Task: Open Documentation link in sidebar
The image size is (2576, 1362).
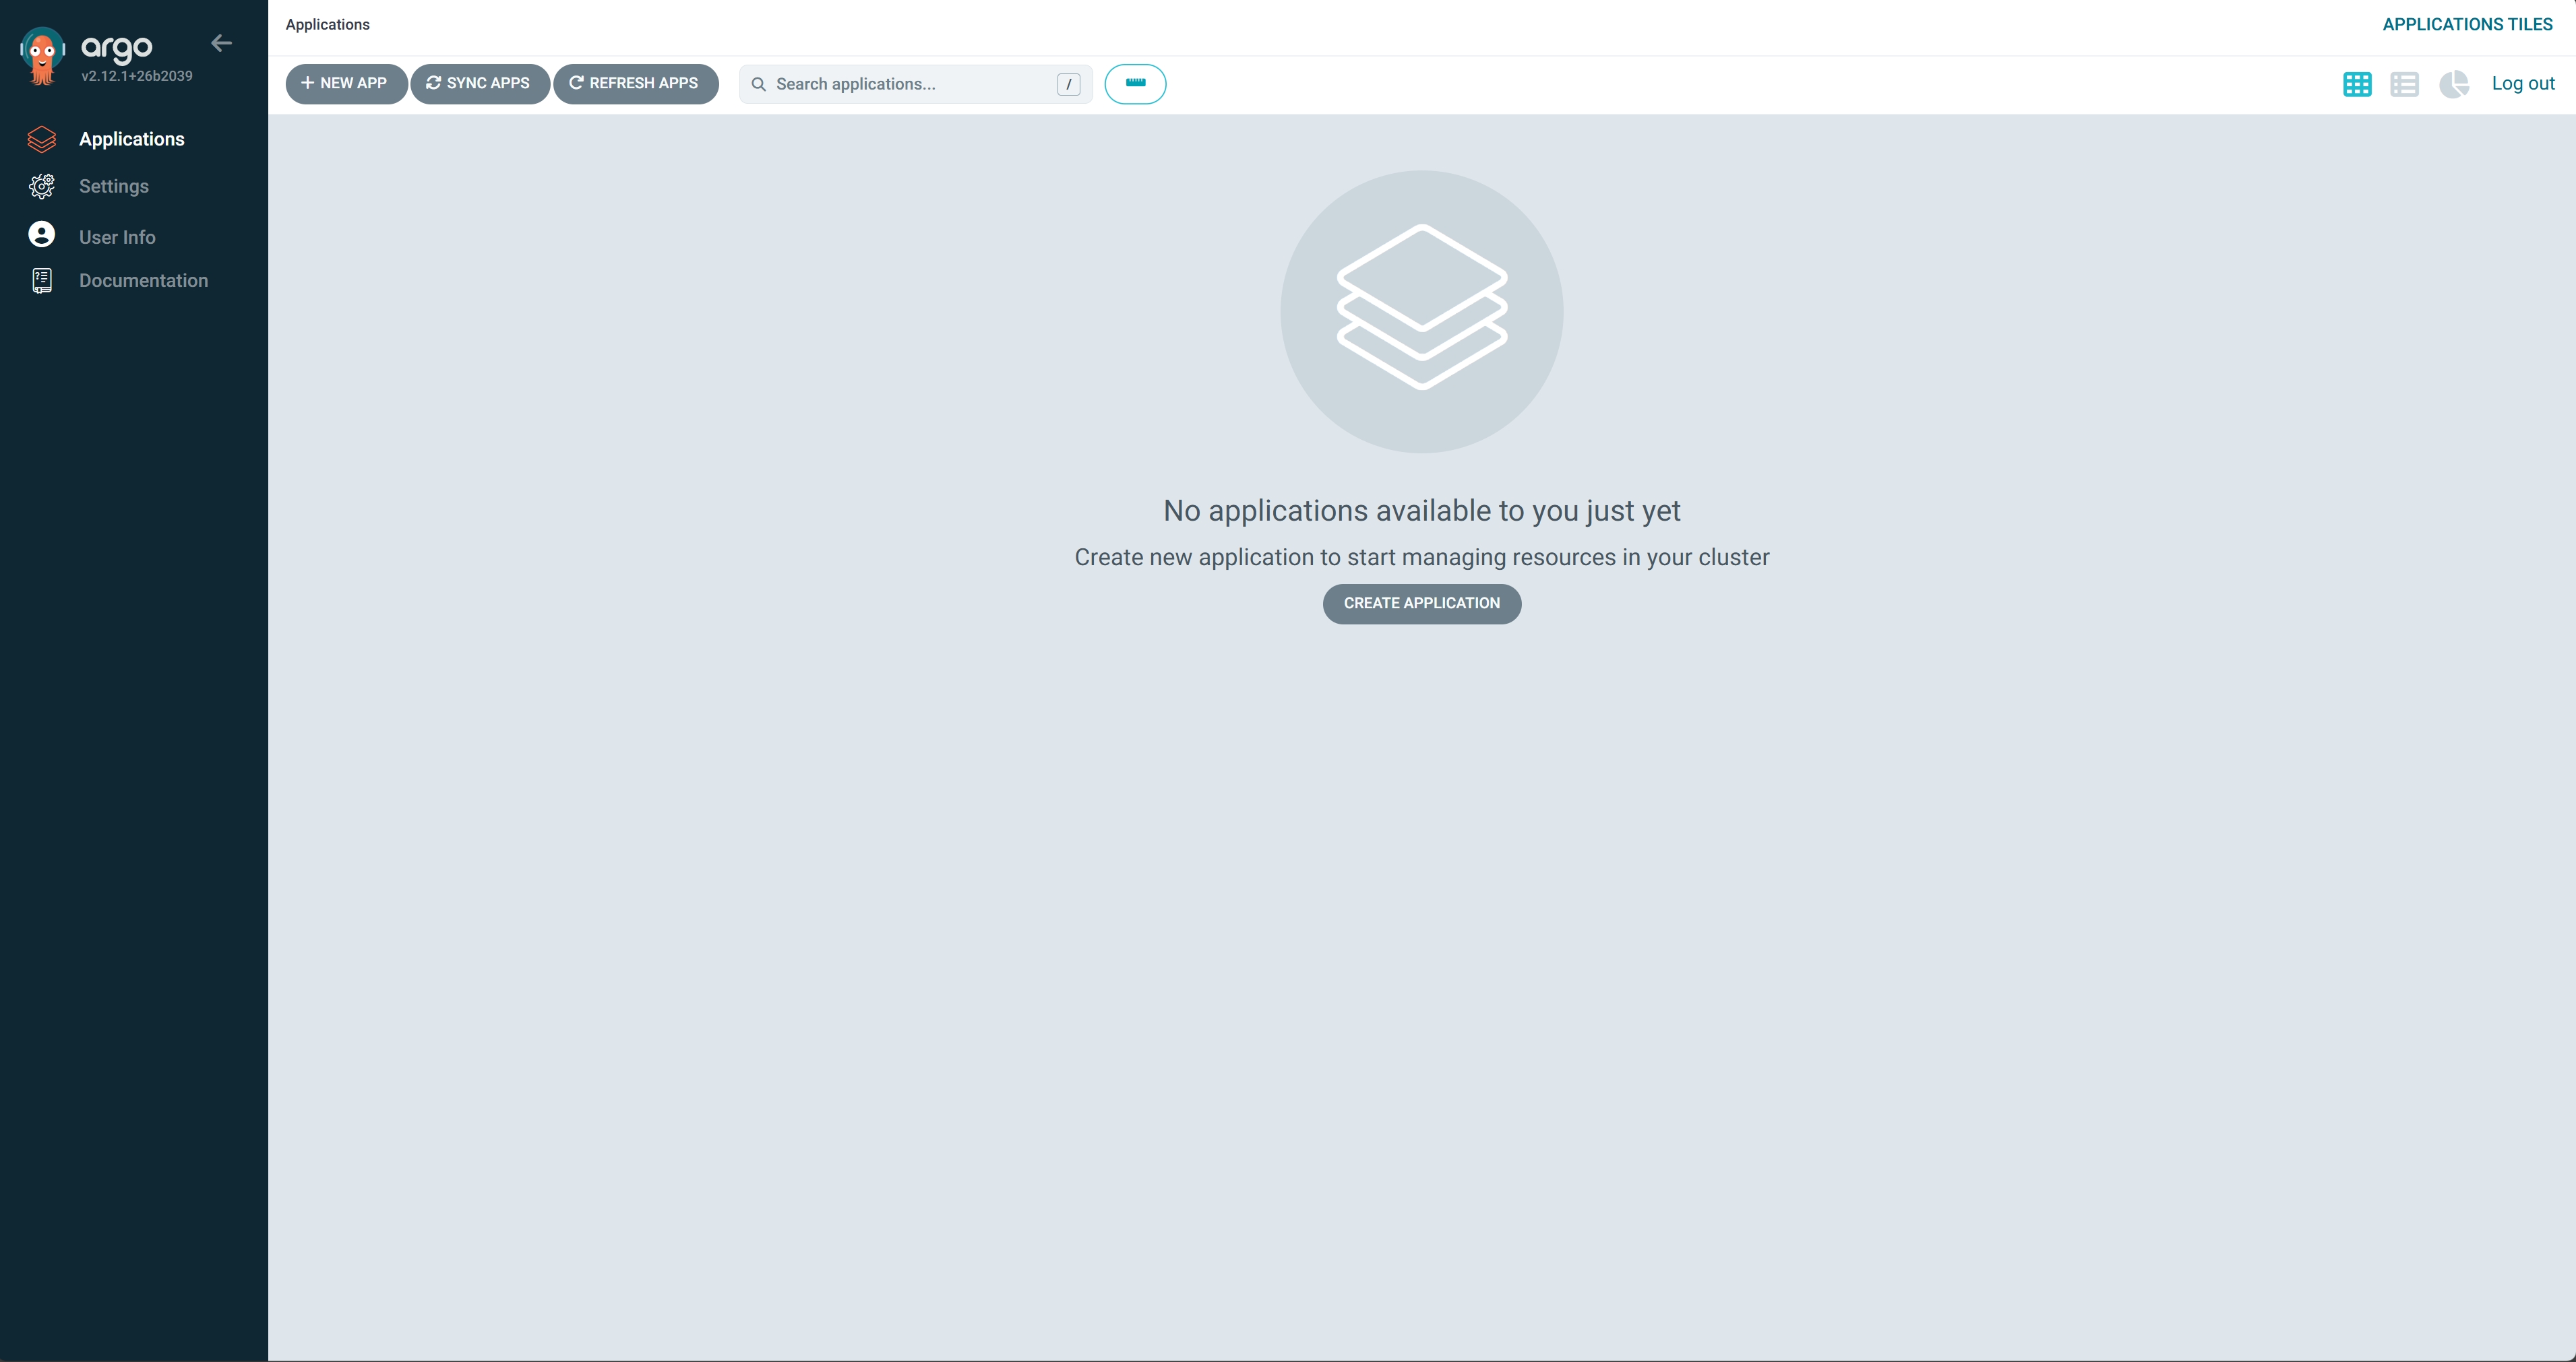Action: pyautogui.click(x=143, y=281)
